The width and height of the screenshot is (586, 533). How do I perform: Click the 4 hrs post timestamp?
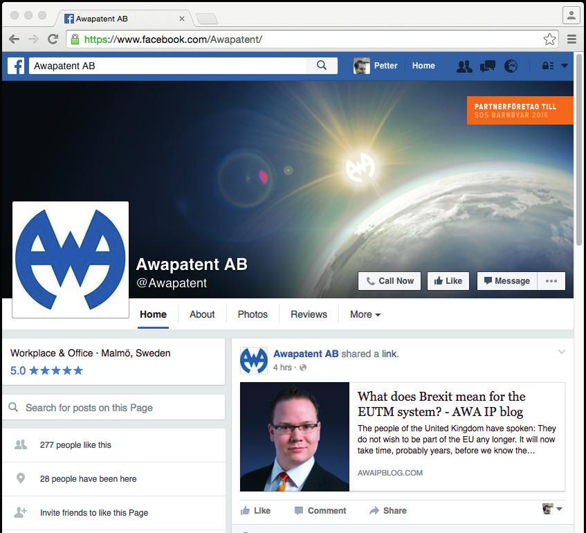click(x=282, y=368)
